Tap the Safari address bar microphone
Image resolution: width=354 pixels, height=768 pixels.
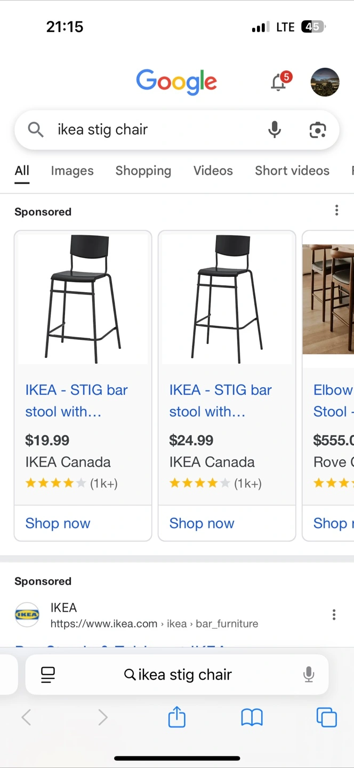click(309, 675)
